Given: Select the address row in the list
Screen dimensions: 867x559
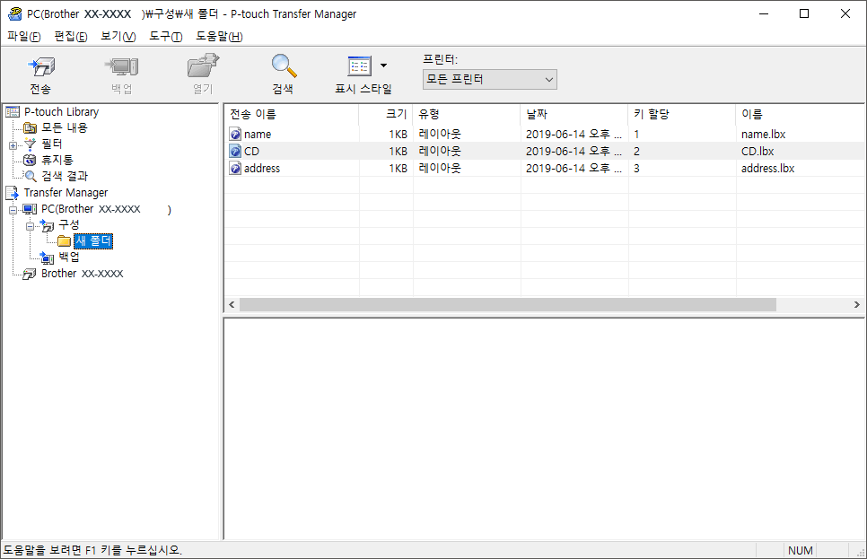Looking at the screenshot, I should (544, 169).
